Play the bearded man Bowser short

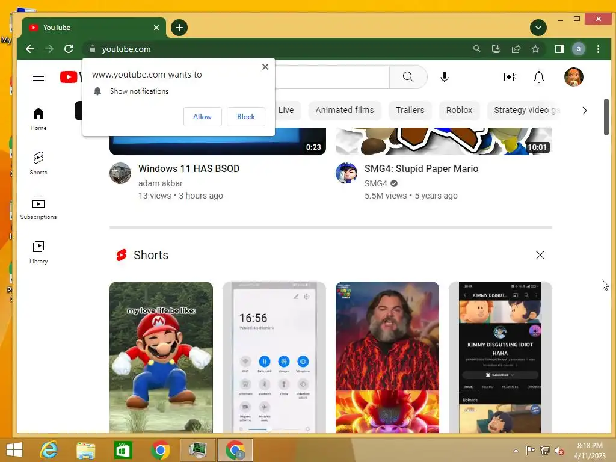pyautogui.click(x=387, y=357)
